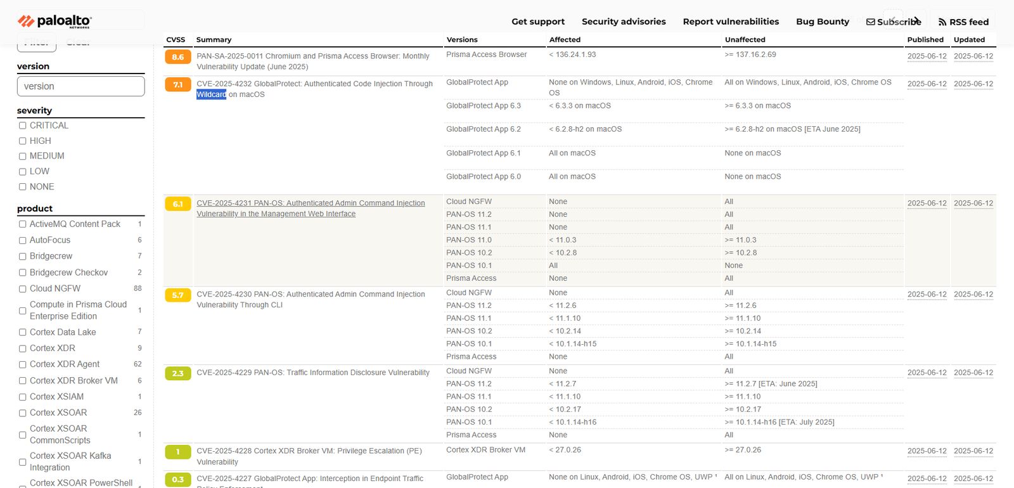This screenshot has height=488, width=1014.
Task: Open the Security advisories menu item
Action: click(x=624, y=22)
